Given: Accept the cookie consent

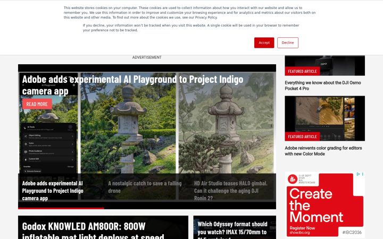Looking at the screenshot, I should click(x=264, y=42).
